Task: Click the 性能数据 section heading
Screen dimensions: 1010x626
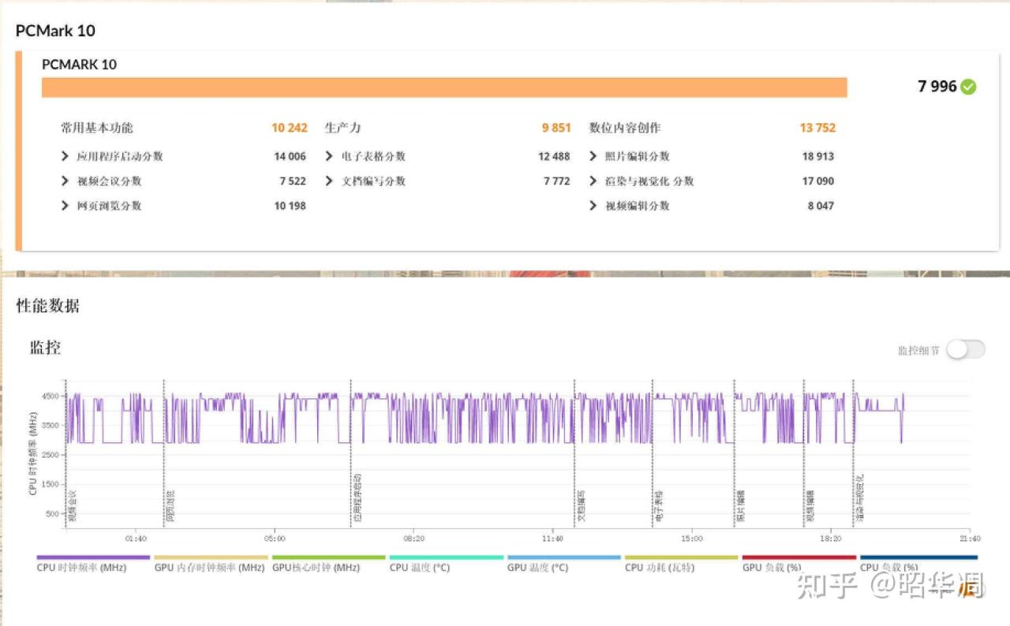Action: [x=48, y=306]
